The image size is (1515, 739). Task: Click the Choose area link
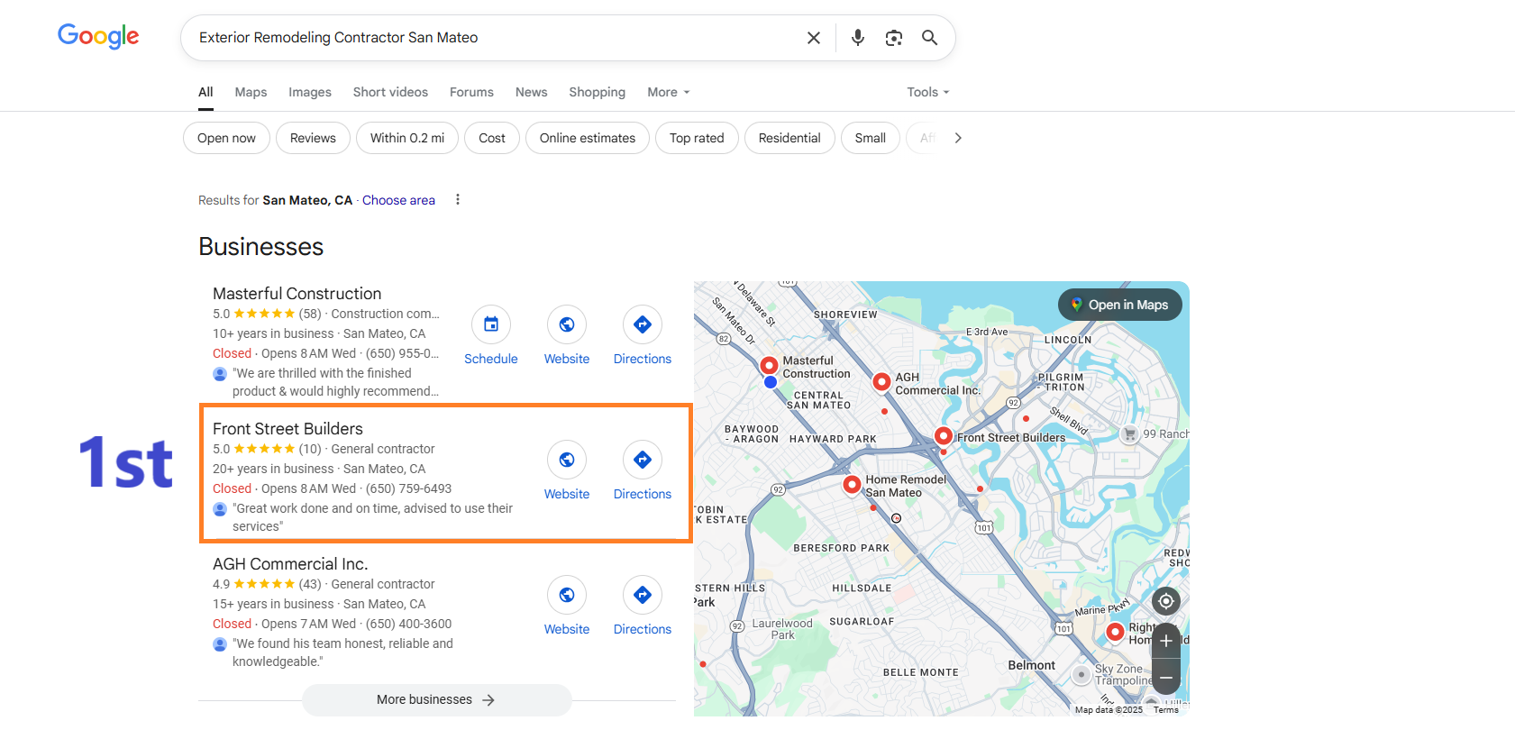398,200
